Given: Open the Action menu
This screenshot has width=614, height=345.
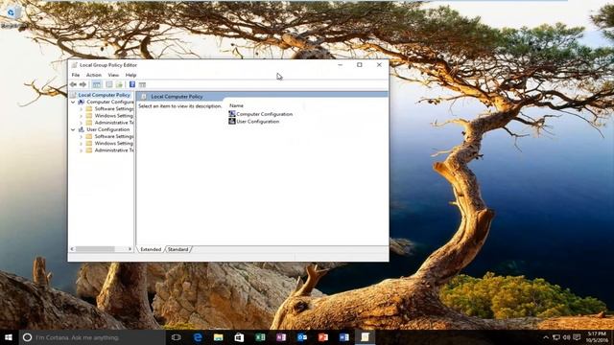Looking at the screenshot, I should point(94,75).
